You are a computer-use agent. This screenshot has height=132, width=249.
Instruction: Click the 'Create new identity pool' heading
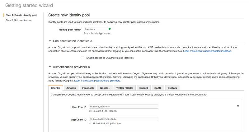(x=69, y=15)
